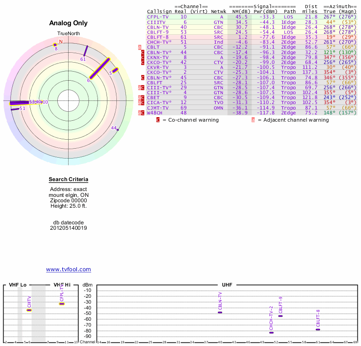
Task: Open the www.tvfool.com link
Action: 69,269
